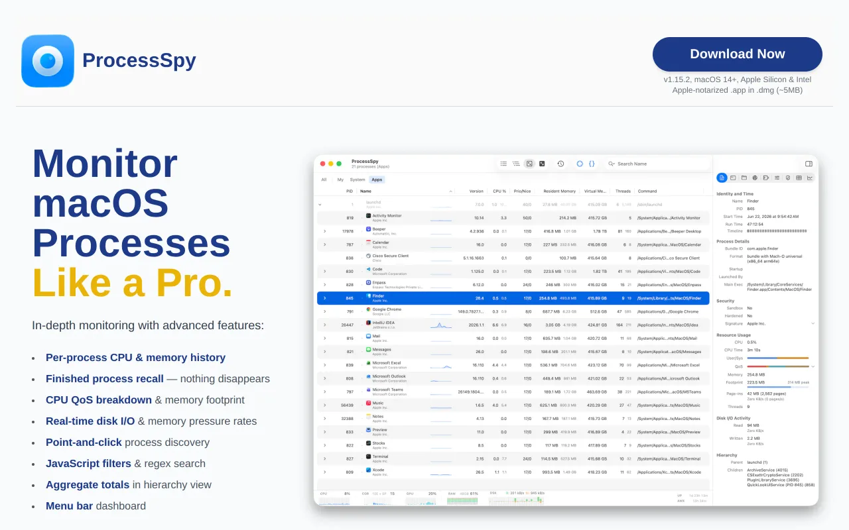Select the Microsoft Teams process row

pyautogui.click(x=513, y=392)
